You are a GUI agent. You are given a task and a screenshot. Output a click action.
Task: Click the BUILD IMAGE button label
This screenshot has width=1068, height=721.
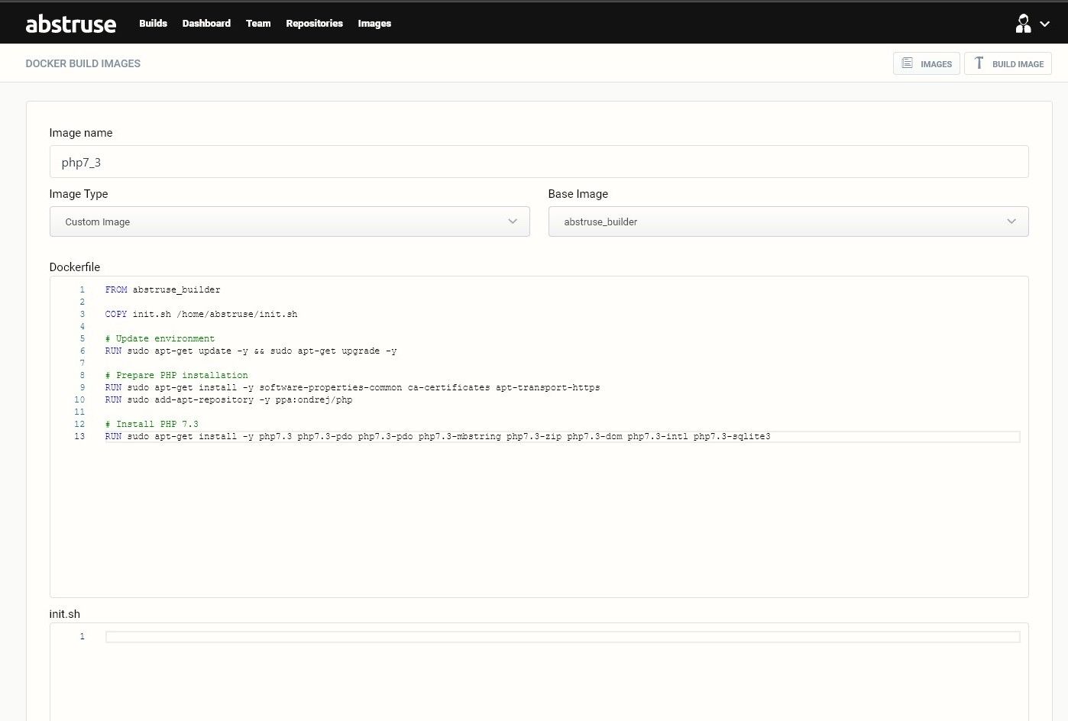(x=1018, y=64)
